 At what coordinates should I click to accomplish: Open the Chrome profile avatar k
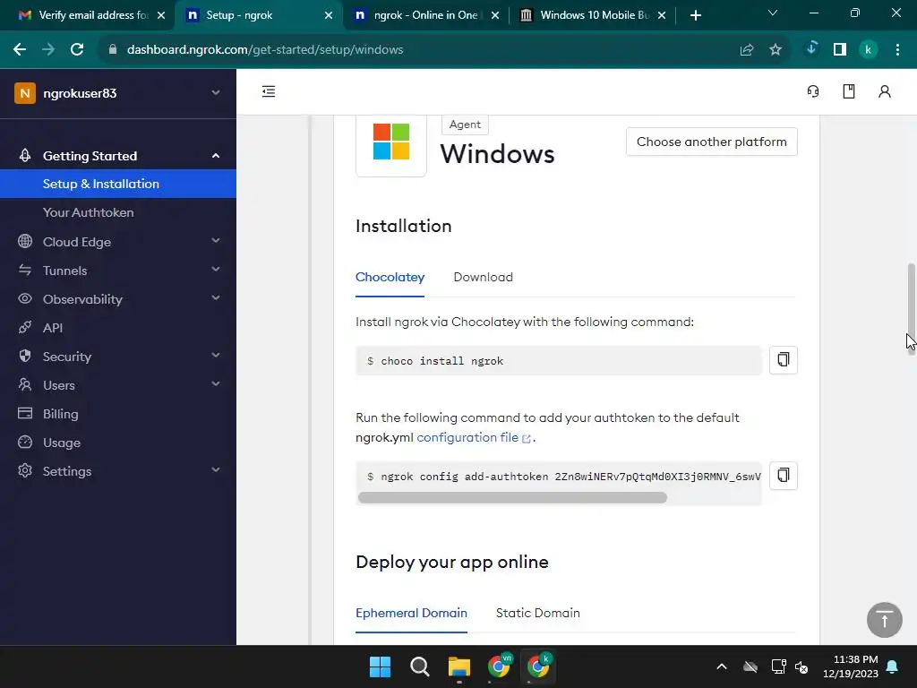pos(869,50)
